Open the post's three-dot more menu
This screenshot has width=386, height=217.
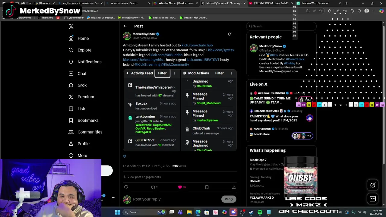click(235, 34)
